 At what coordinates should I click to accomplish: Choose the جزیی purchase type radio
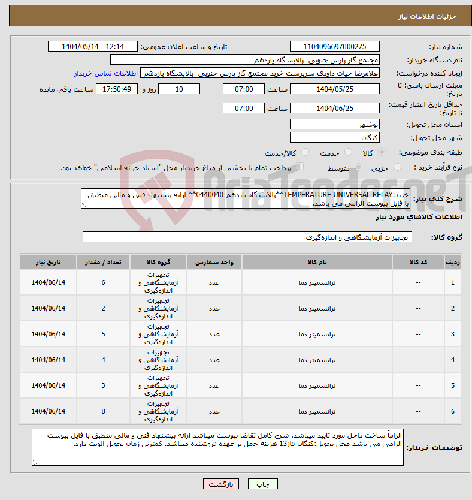[x=397, y=167]
